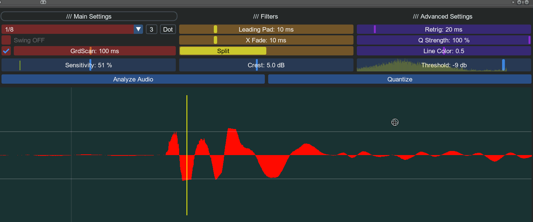Collapse the Main Settings section header
Image resolution: width=533 pixels, height=222 pixels.
point(89,16)
